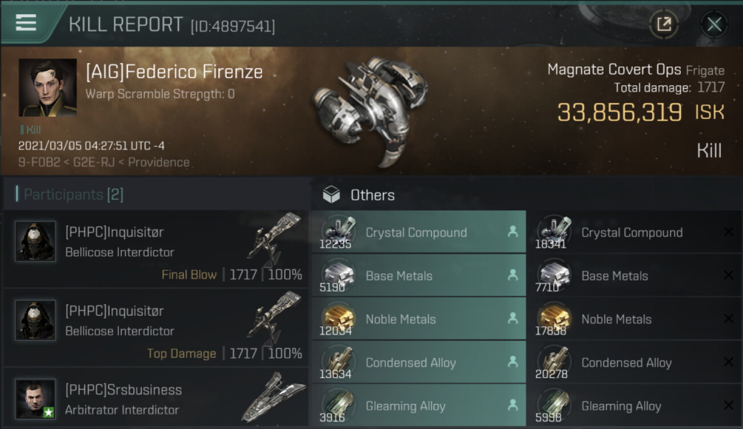Open the hamburger menu icon

[x=26, y=23]
